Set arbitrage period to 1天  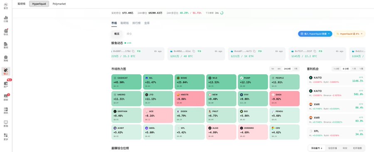pos(354,69)
